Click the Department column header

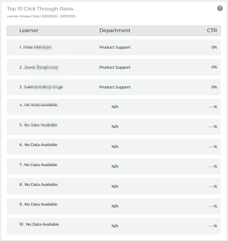tap(115, 30)
